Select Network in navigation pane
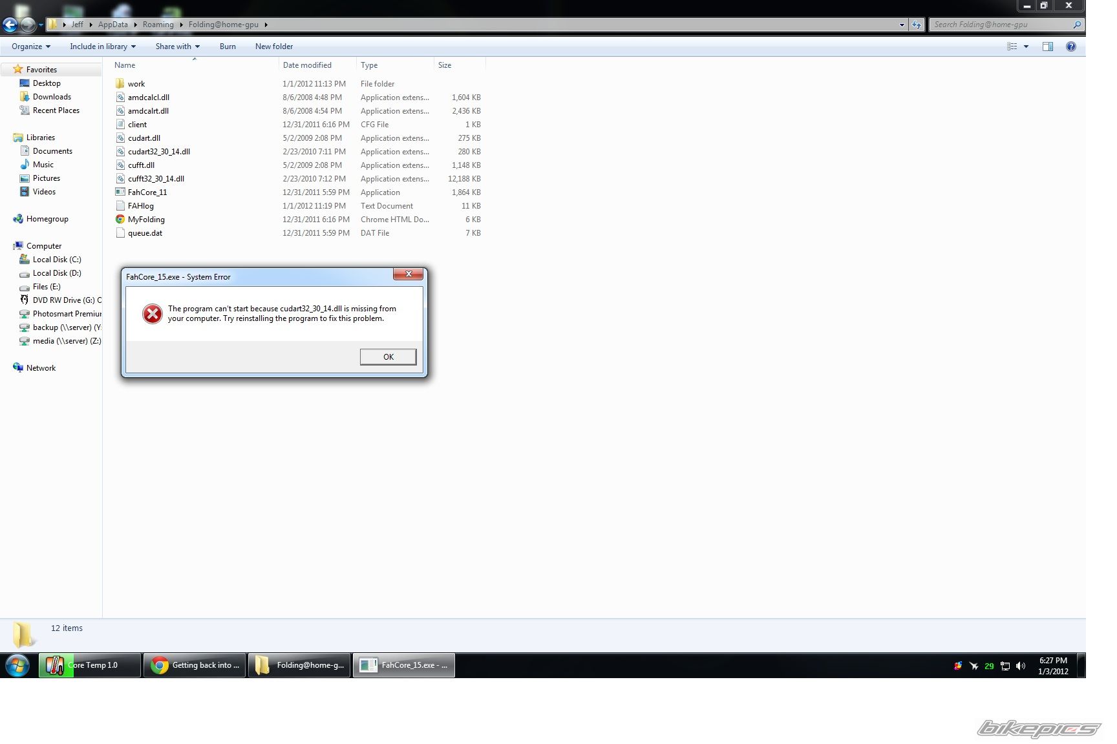 tap(41, 368)
